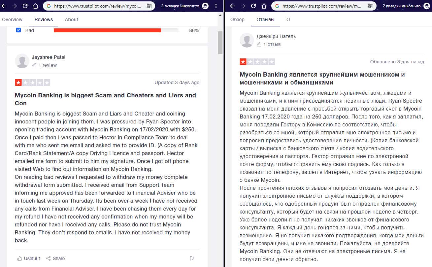Reload the Russian Trustpilot page
Screen dimensions: 432x267
253,6
